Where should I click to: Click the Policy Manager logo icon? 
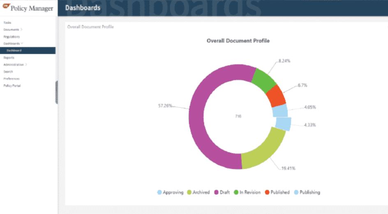pos(7,6)
